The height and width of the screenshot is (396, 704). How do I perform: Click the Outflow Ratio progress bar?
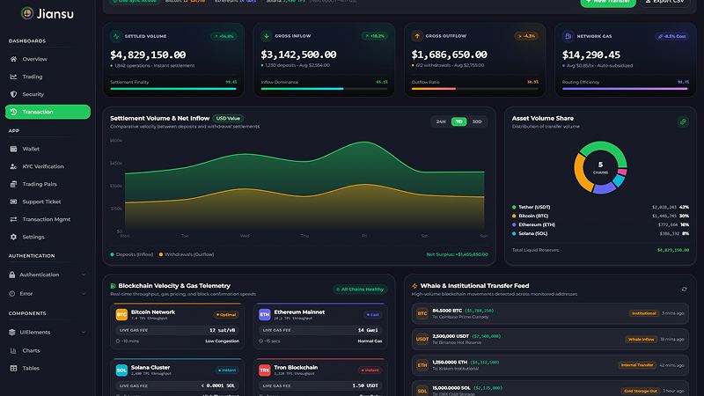pos(474,89)
